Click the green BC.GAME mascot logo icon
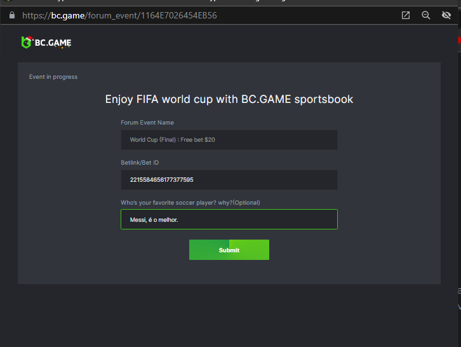 click(x=27, y=43)
